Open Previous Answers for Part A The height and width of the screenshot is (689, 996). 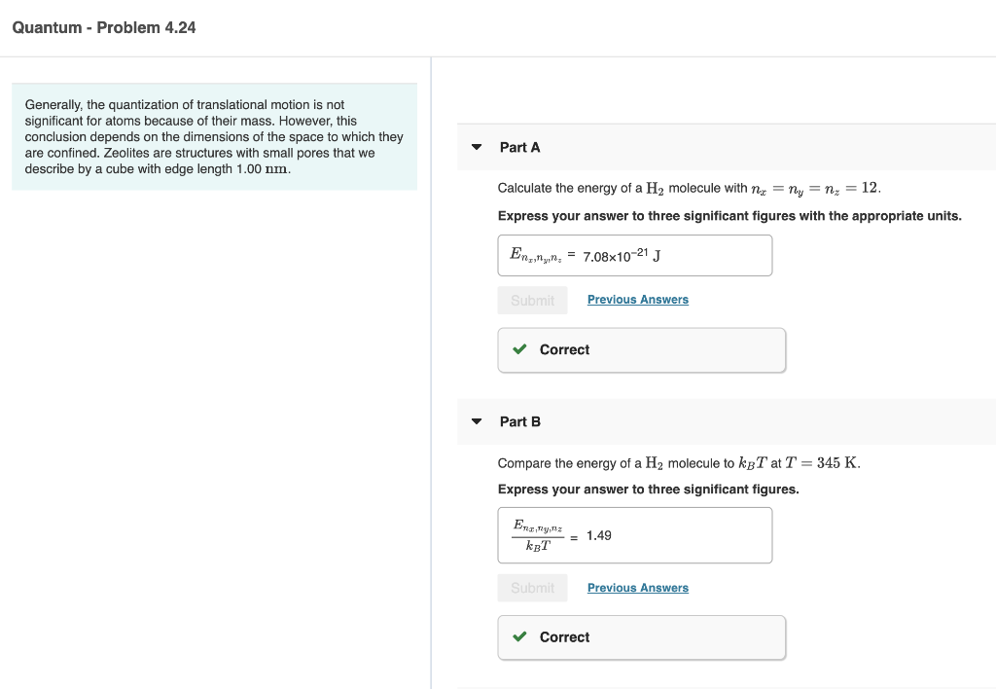[x=637, y=299]
